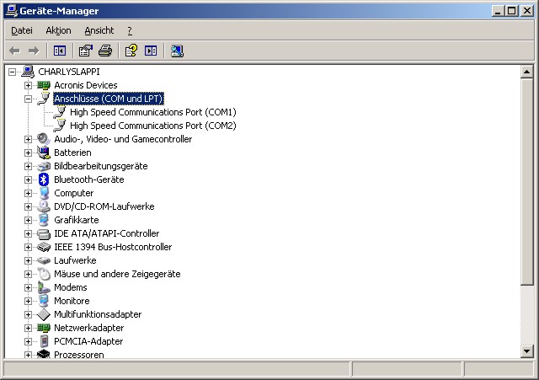Click the Bildbearbeitungsgeräte camera icon
The height and width of the screenshot is (380, 539).
click(44, 166)
